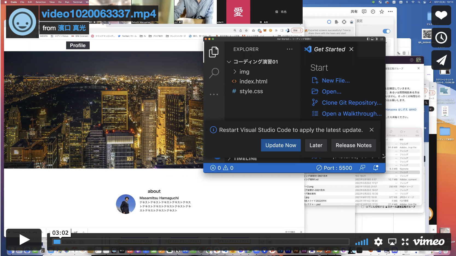The height and width of the screenshot is (256, 456).
Task: Open the VS Code notifications bell
Action: point(376,168)
